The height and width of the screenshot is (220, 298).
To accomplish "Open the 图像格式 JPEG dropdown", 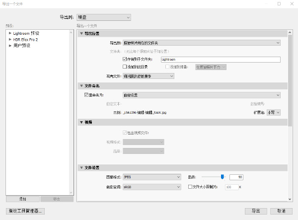I will point(151,177).
